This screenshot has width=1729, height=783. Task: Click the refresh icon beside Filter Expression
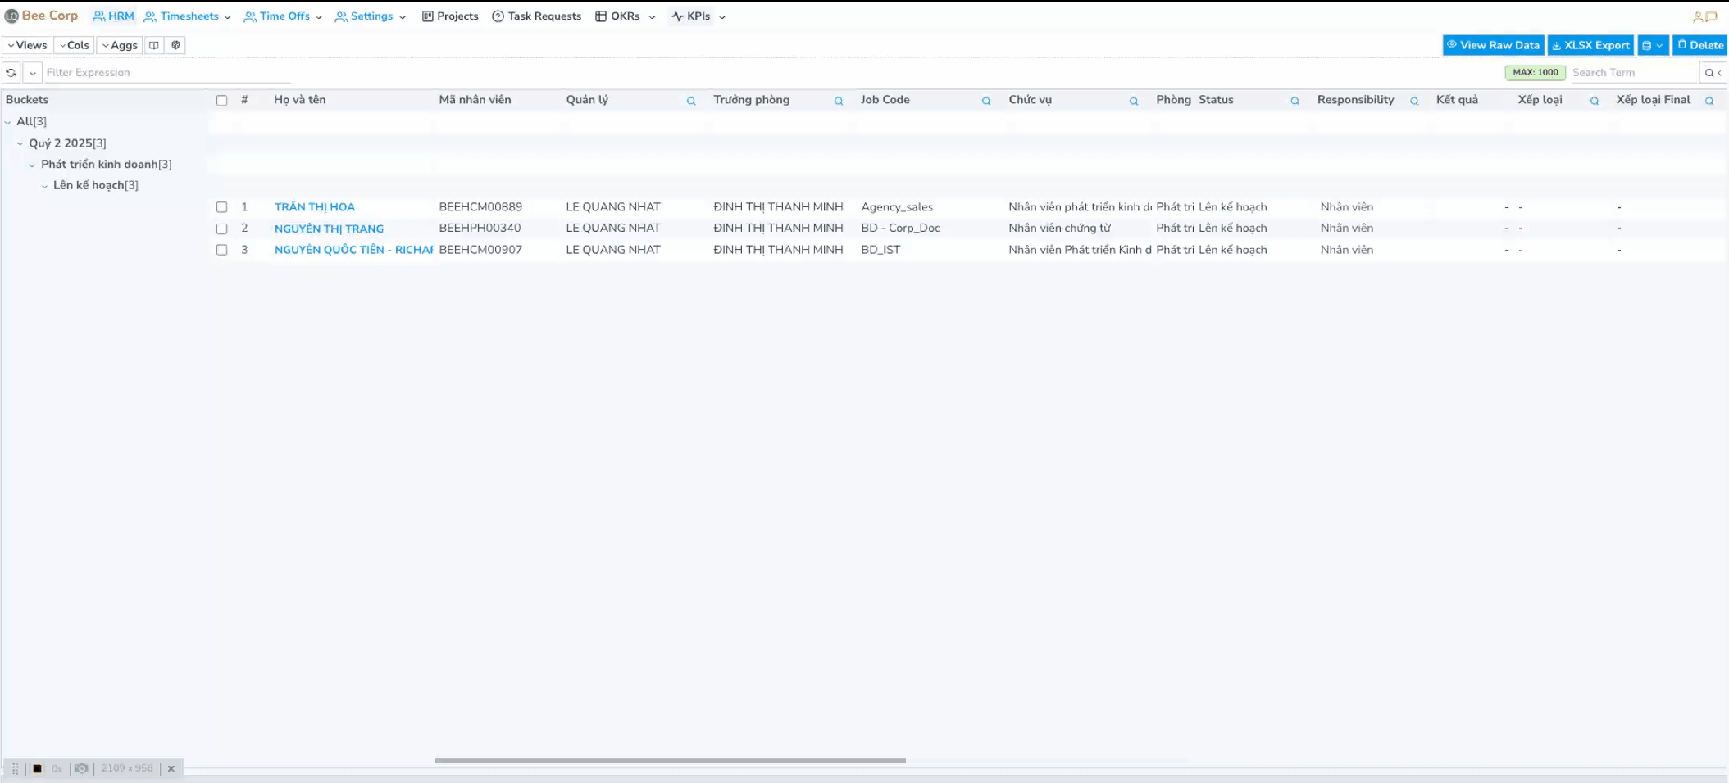pos(11,73)
